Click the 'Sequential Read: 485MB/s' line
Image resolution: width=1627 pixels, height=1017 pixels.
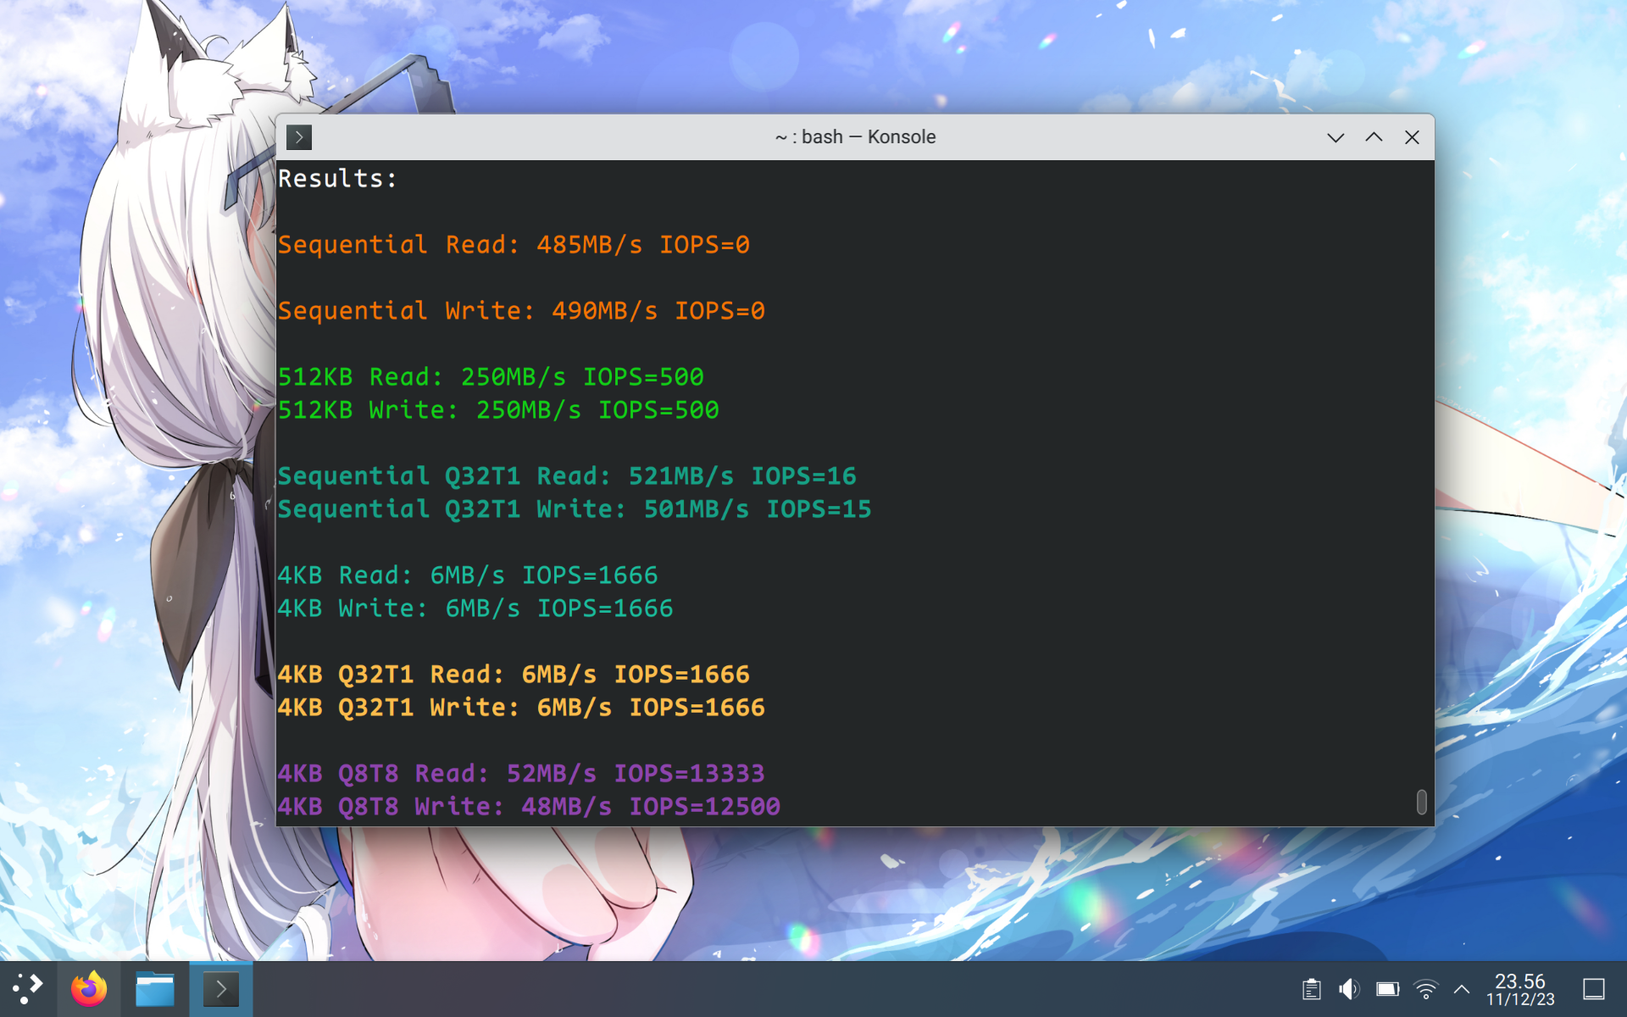pyautogui.click(x=514, y=245)
